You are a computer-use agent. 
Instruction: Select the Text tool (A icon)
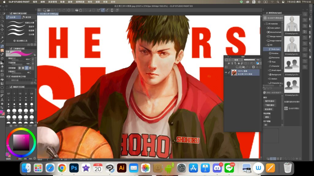2,100
